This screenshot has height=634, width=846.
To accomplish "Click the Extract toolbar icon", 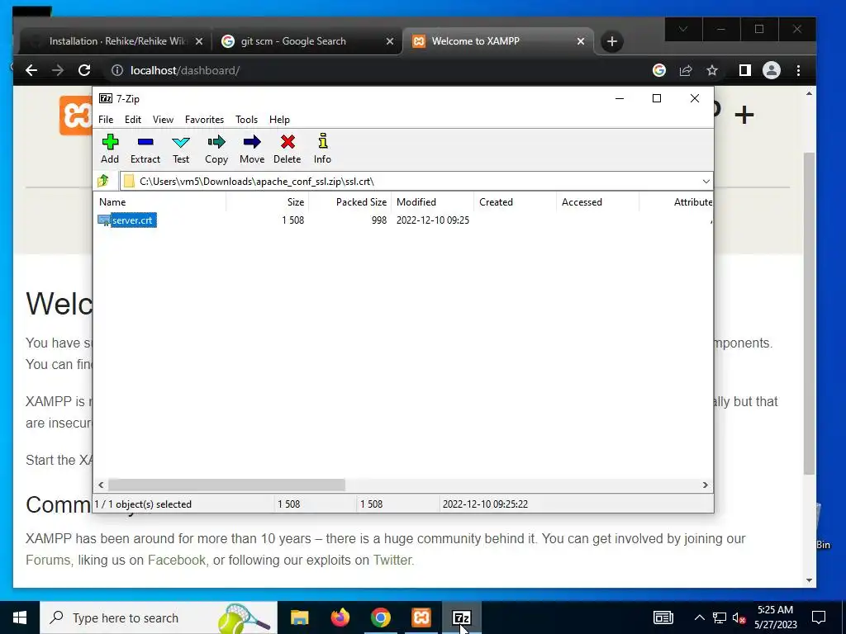I will (145, 149).
